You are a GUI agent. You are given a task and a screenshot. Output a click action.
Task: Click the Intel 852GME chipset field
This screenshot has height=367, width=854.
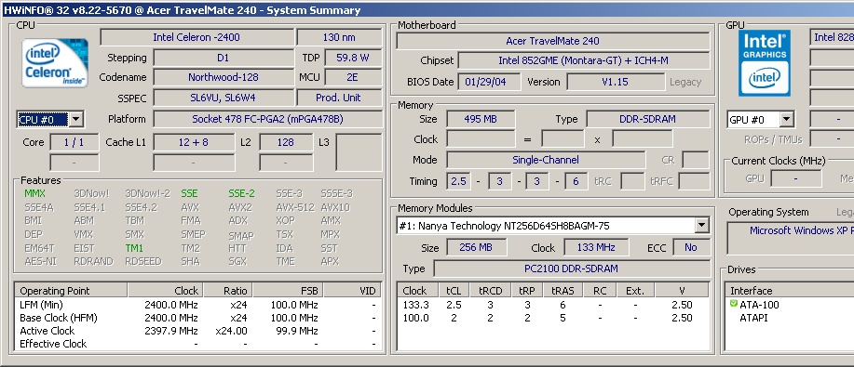(584, 61)
